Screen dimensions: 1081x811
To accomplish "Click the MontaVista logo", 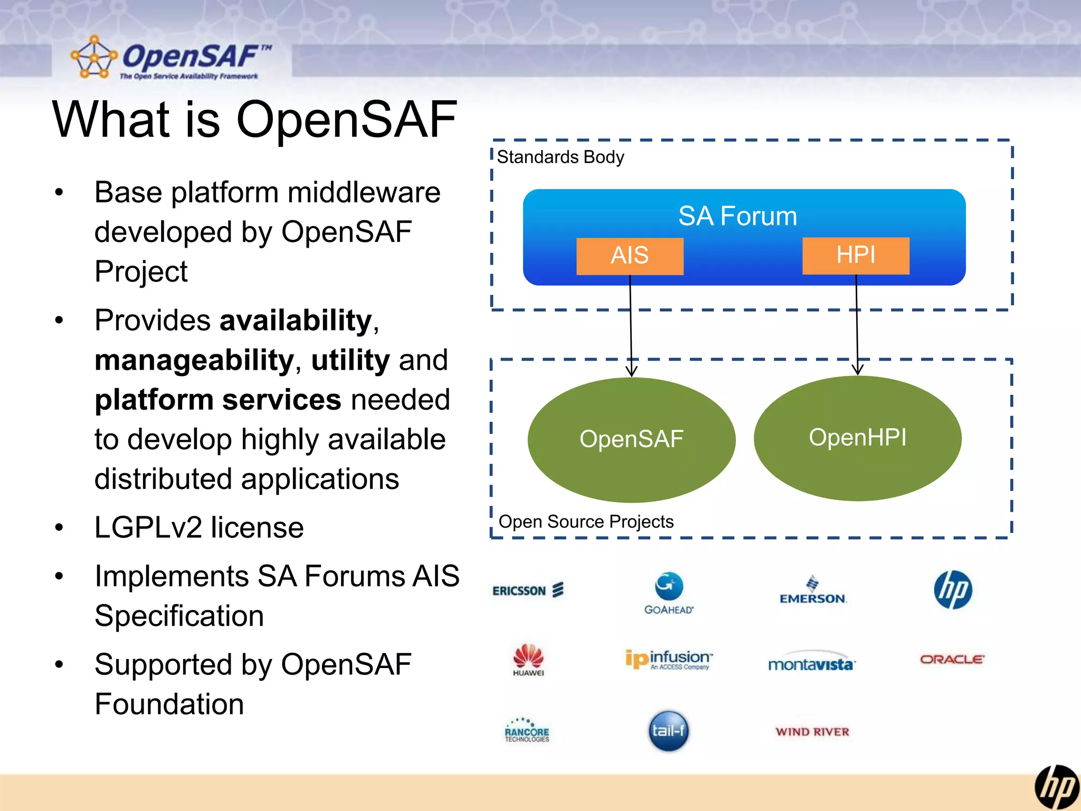I will point(812,662).
